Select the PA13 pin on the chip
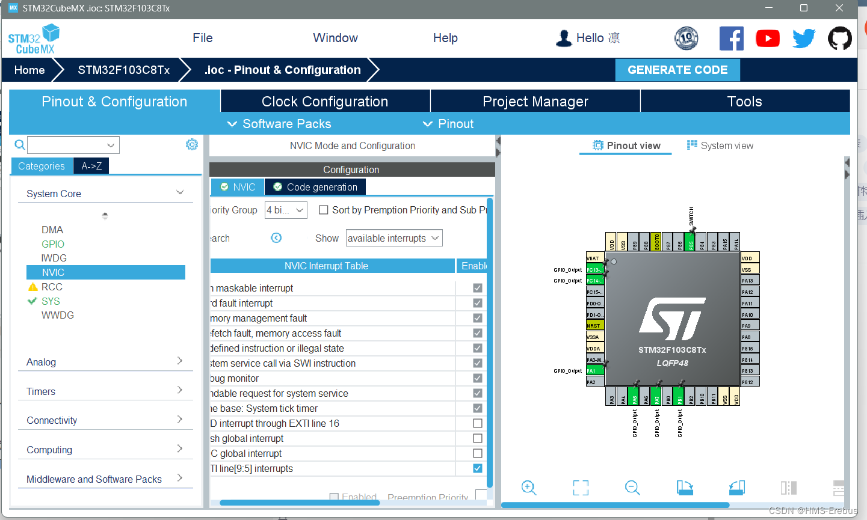867x520 pixels. tap(750, 280)
